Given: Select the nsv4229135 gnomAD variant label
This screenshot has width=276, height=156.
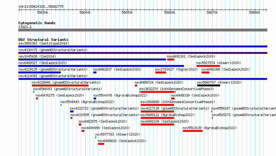Looking at the screenshot, I should pyautogui.click(x=53, y=69).
